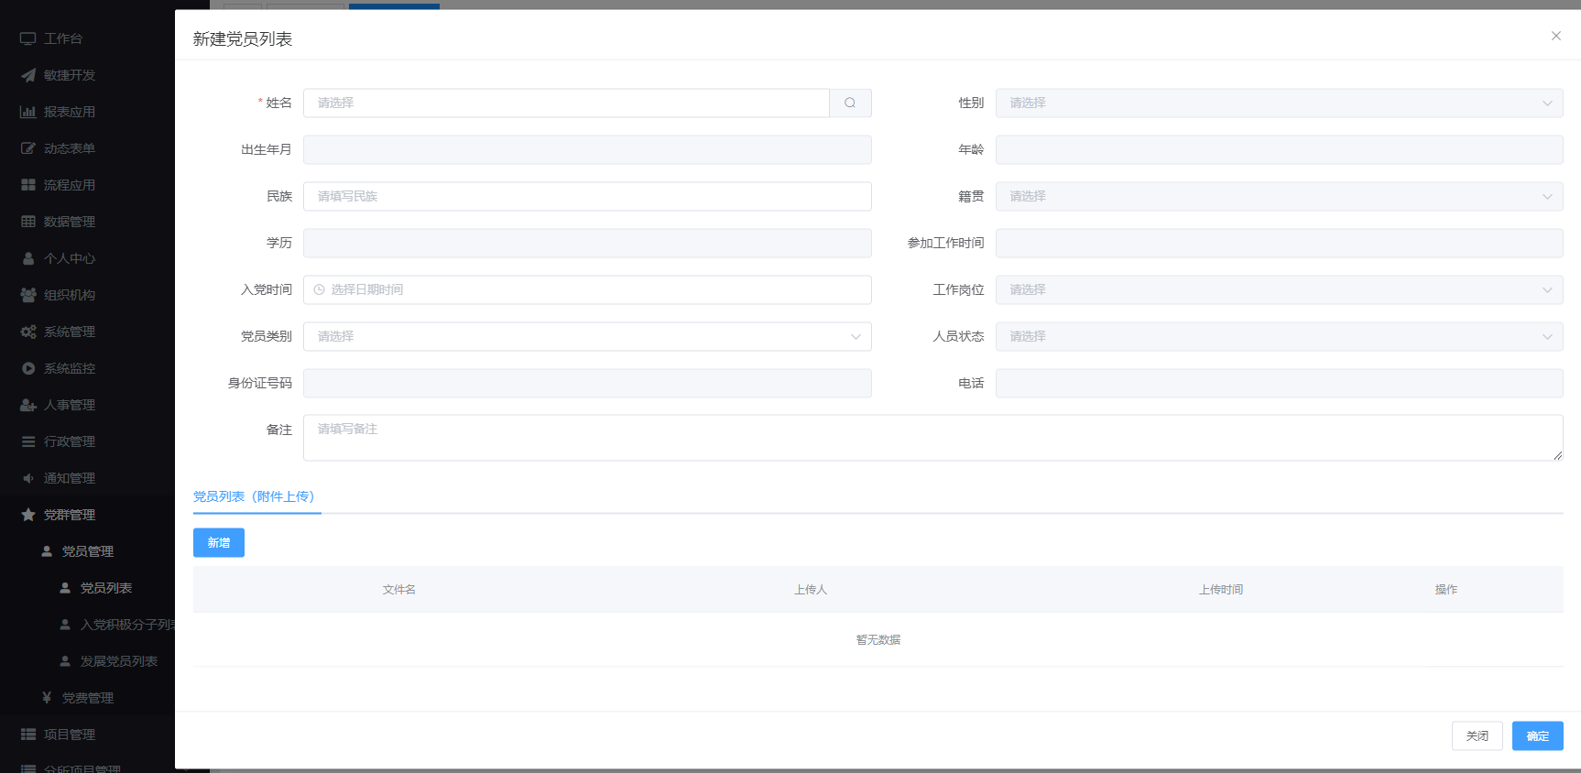This screenshot has width=1581, height=773.
Task: Click the 人事管理 user-plus icon
Action: 28,405
